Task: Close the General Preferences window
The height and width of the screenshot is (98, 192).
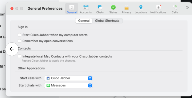Action: [12, 8]
